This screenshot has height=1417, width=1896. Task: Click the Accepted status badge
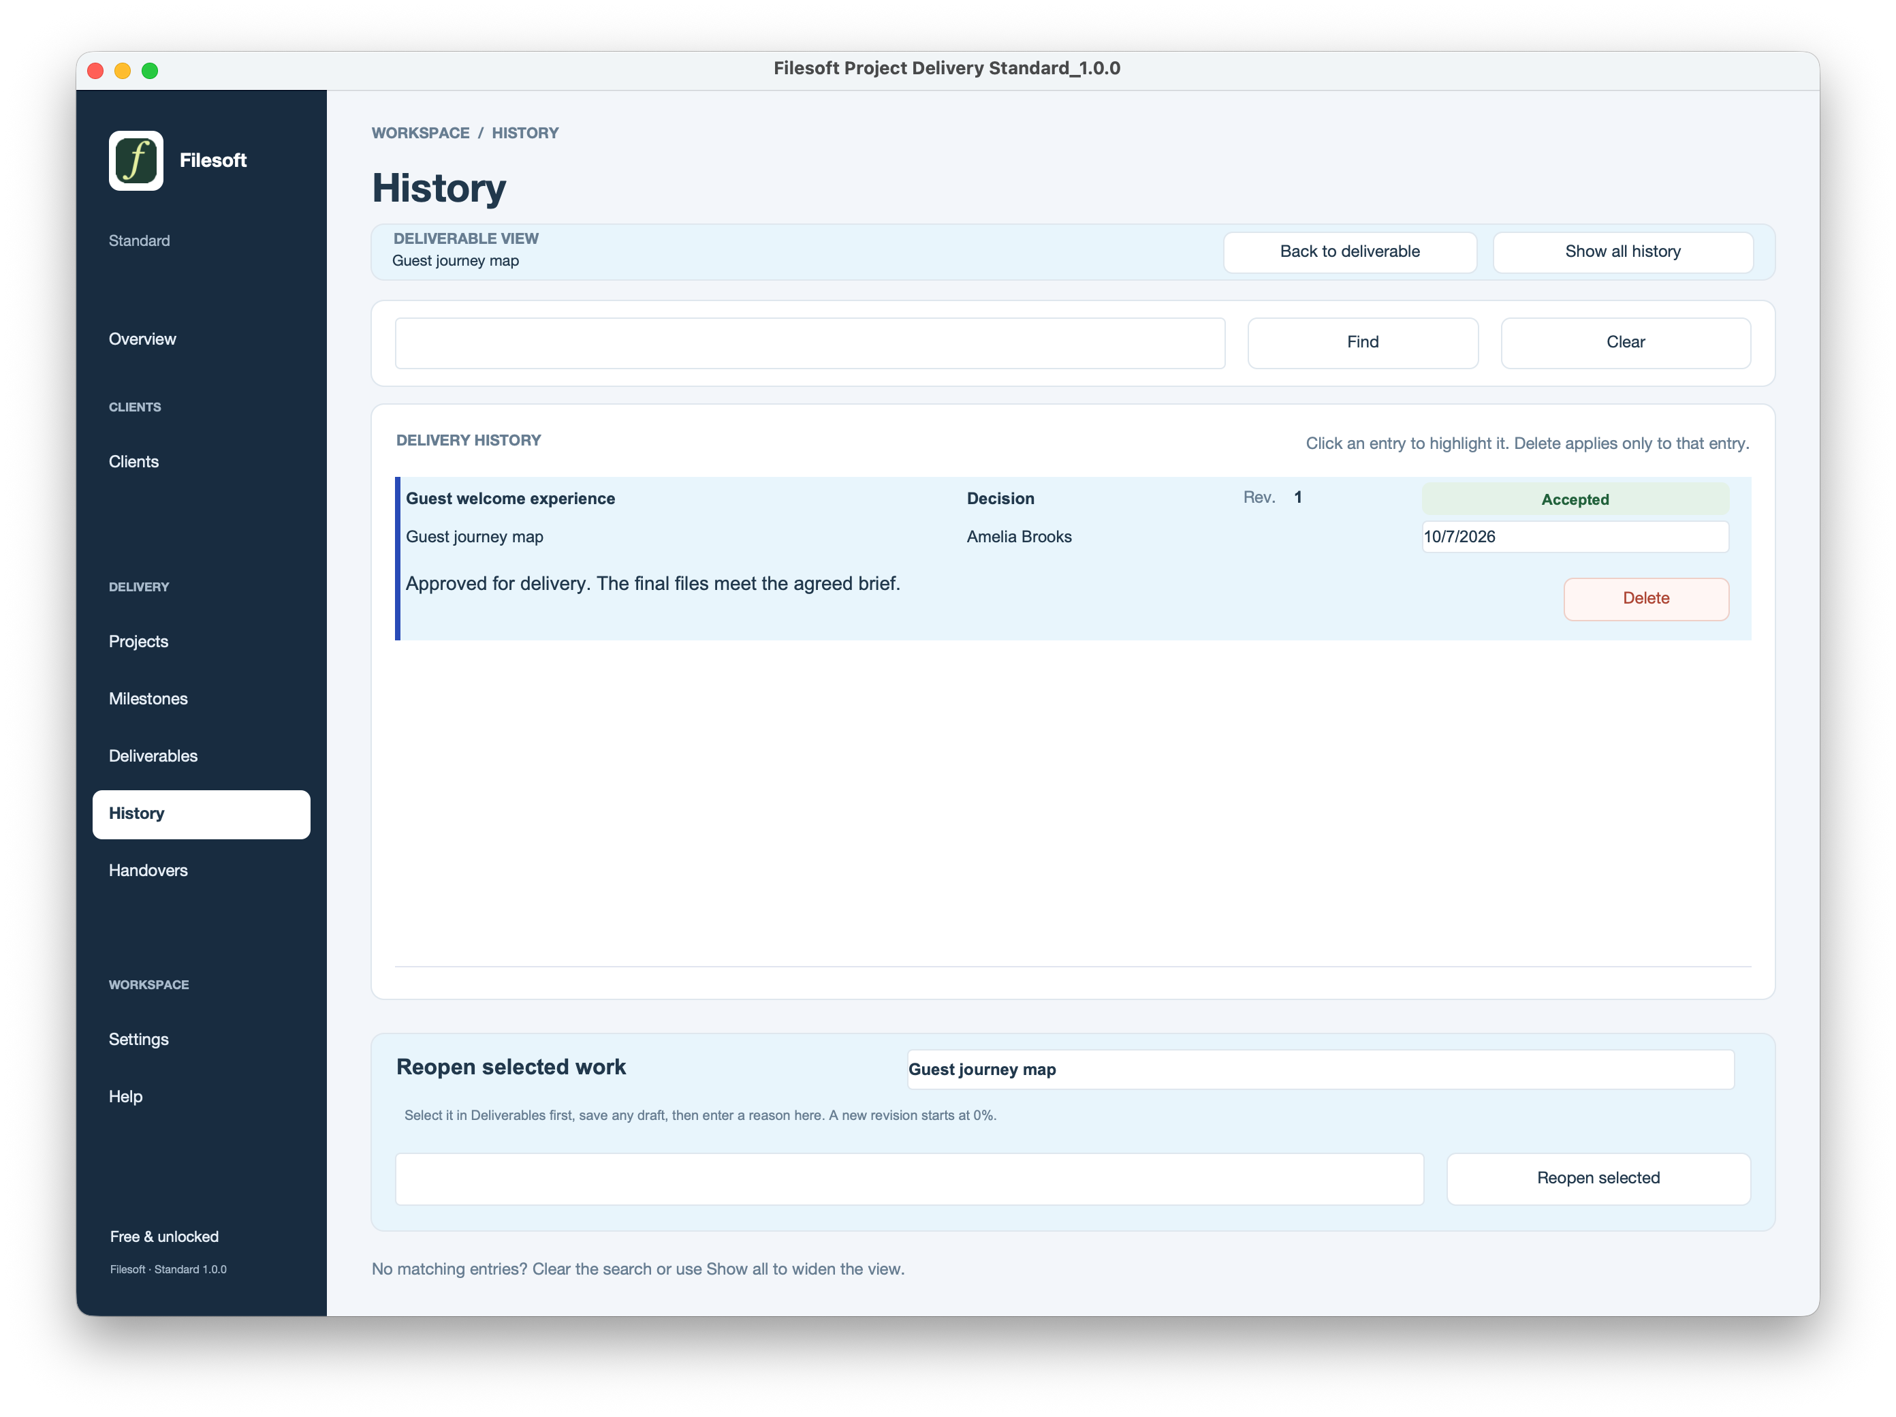click(1575, 500)
